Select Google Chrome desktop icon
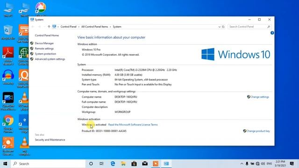 coord(8,124)
